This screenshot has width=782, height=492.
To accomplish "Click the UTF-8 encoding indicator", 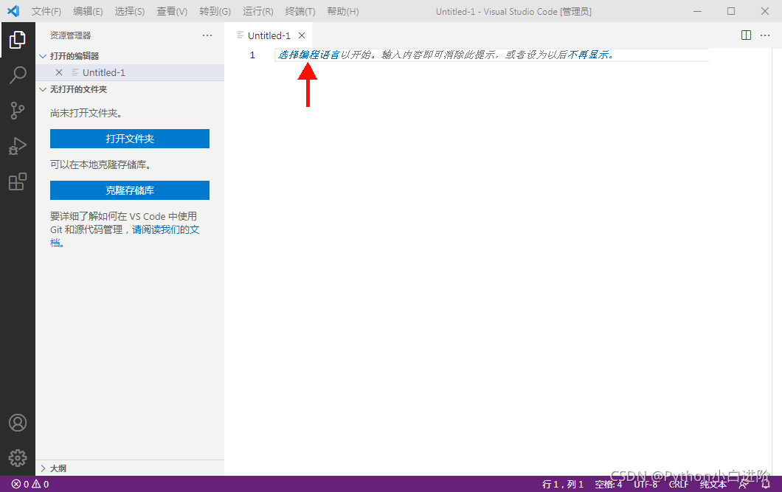I will tap(646, 484).
